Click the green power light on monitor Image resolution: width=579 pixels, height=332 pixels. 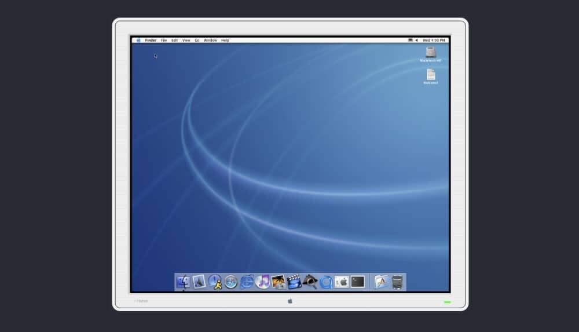point(447,302)
